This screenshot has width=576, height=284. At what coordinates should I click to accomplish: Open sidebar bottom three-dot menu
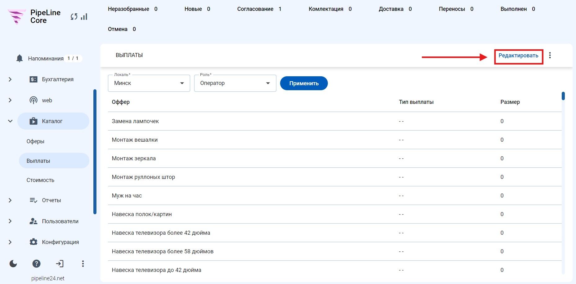click(83, 264)
